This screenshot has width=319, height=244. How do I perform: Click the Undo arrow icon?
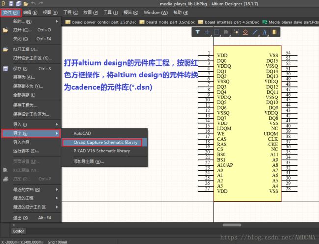click(33, 3)
